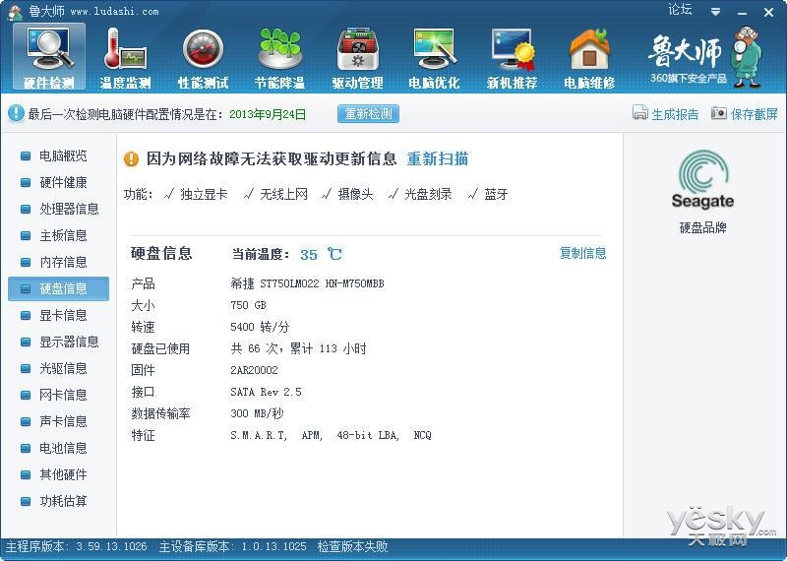Viewport: 787px width, 561px height.
Task: Click product value 希捷 ST750LM022 HN-M750MBB
Action: [307, 283]
